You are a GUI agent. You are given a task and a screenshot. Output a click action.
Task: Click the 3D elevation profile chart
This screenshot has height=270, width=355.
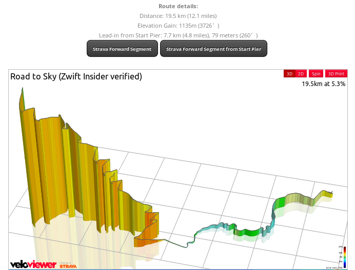pos(178,170)
